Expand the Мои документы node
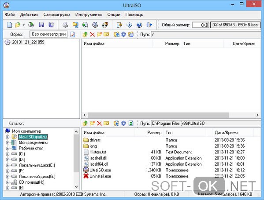Viewport: 264px width, 200px height. (x=7, y=143)
